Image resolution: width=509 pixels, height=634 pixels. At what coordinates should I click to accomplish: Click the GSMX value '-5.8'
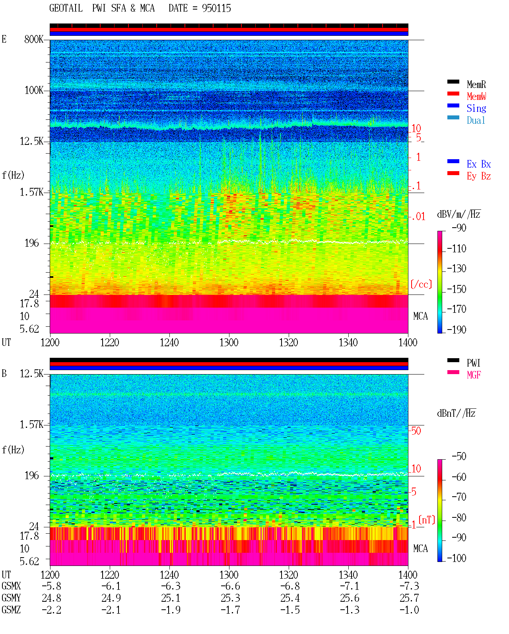tap(51, 586)
